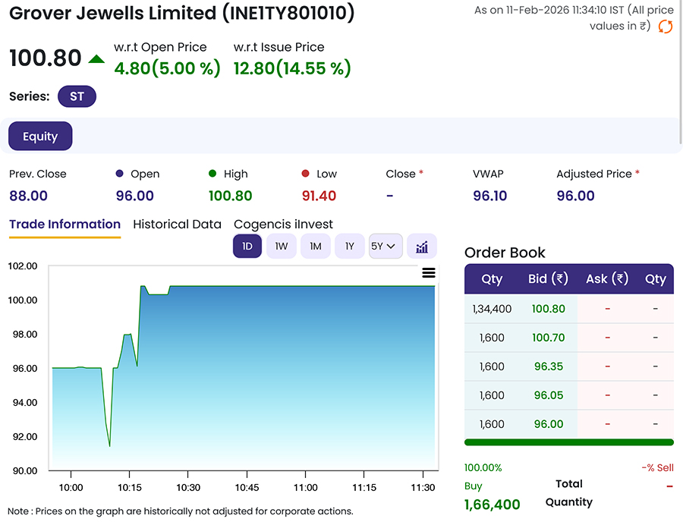Open the Cogencis iInvest tab
Screen dimensions: 683x525
point(283,224)
